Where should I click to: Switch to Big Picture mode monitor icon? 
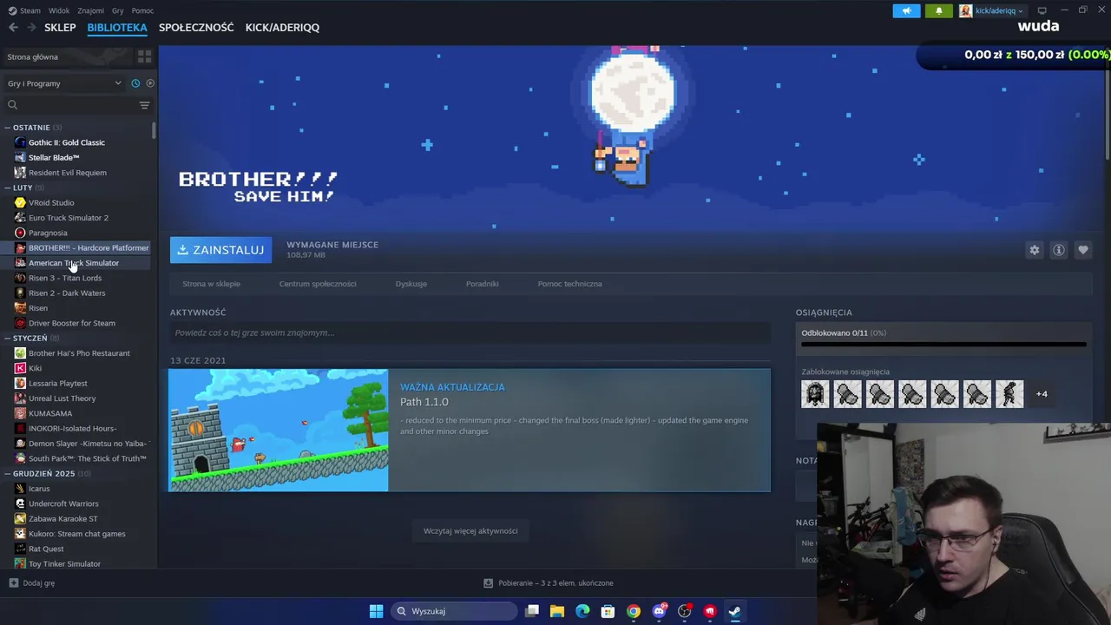pos(1042,10)
